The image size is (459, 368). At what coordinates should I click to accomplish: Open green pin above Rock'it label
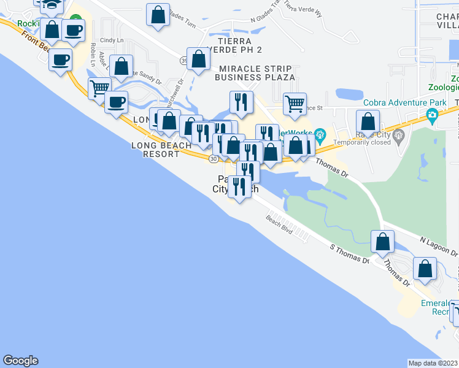76,18
